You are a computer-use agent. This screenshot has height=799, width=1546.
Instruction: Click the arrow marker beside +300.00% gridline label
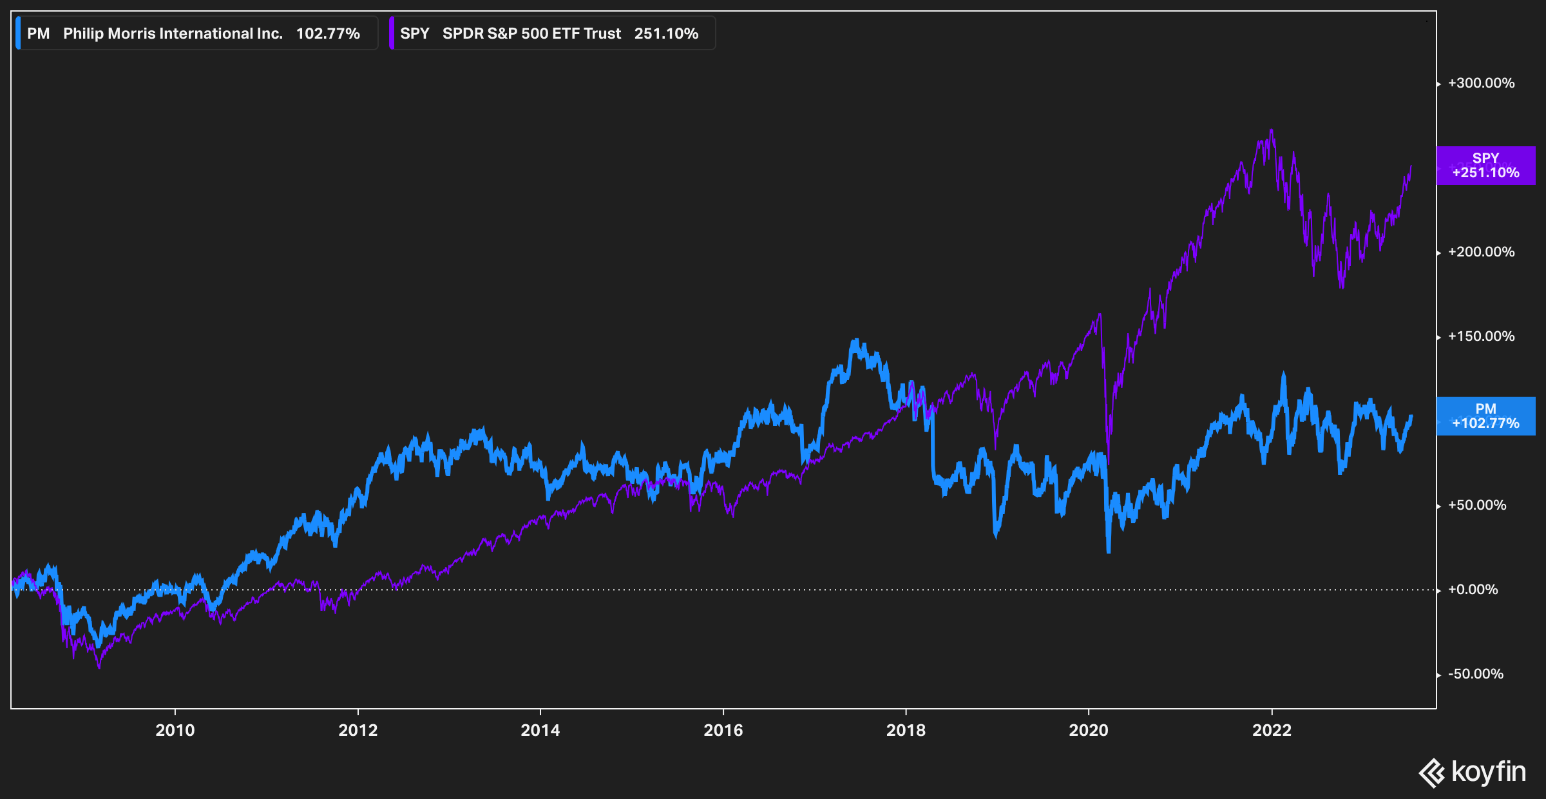(x=1438, y=82)
